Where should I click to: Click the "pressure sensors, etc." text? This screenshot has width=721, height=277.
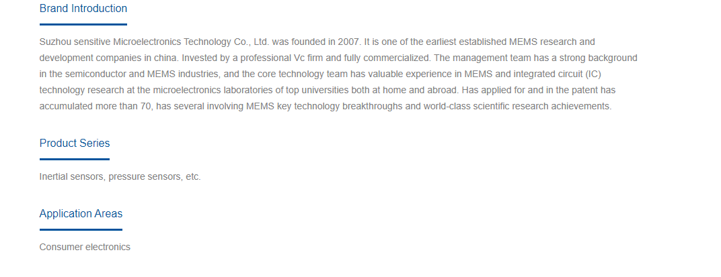click(155, 177)
